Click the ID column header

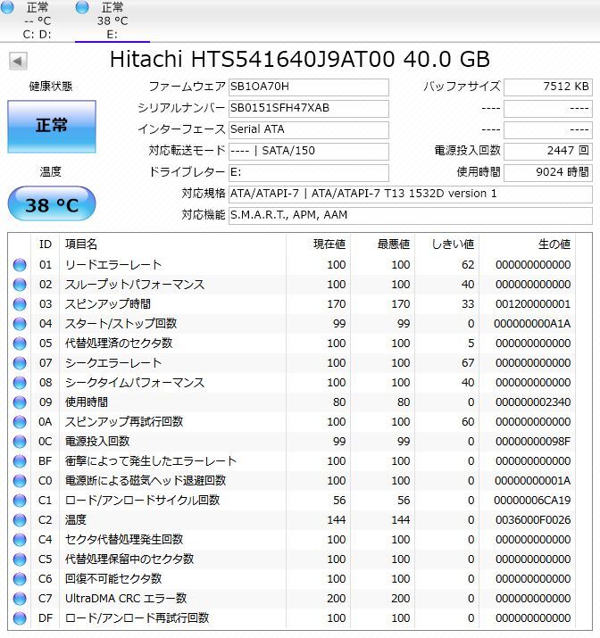tap(46, 244)
